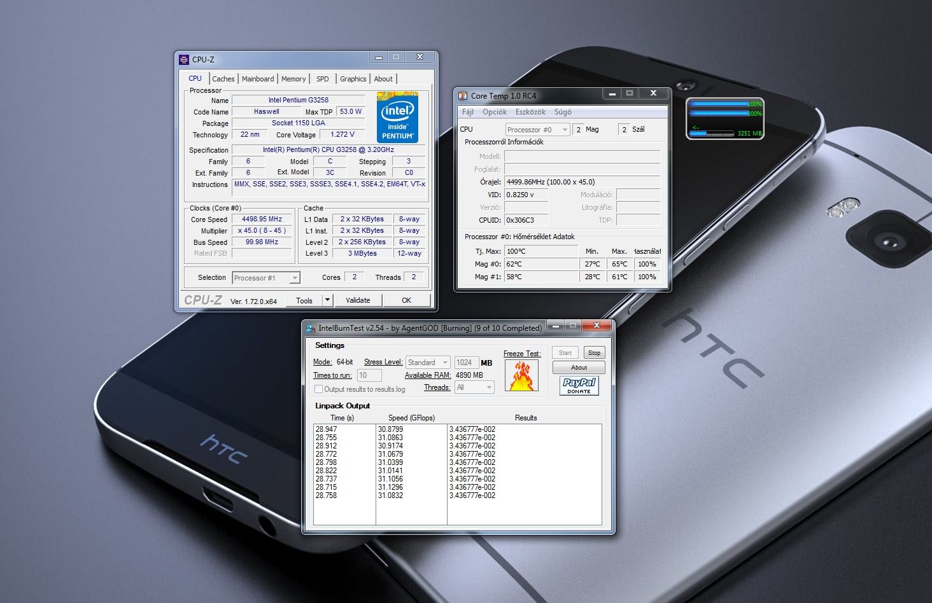932x603 pixels.
Task: Switch to the About tab in CPU-Z
Action: click(x=383, y=79)
